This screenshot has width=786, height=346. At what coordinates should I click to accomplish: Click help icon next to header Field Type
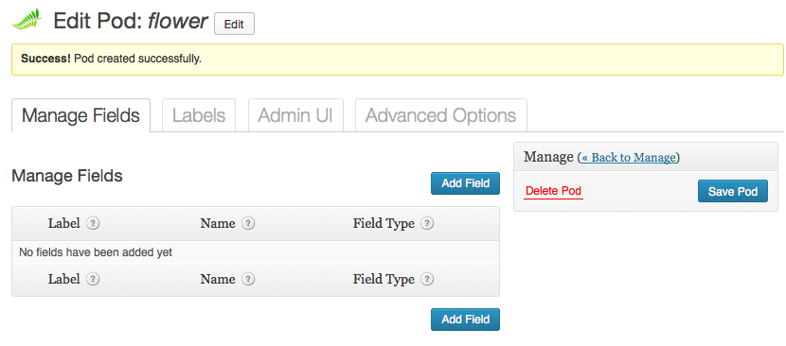[x=427, y=223]
